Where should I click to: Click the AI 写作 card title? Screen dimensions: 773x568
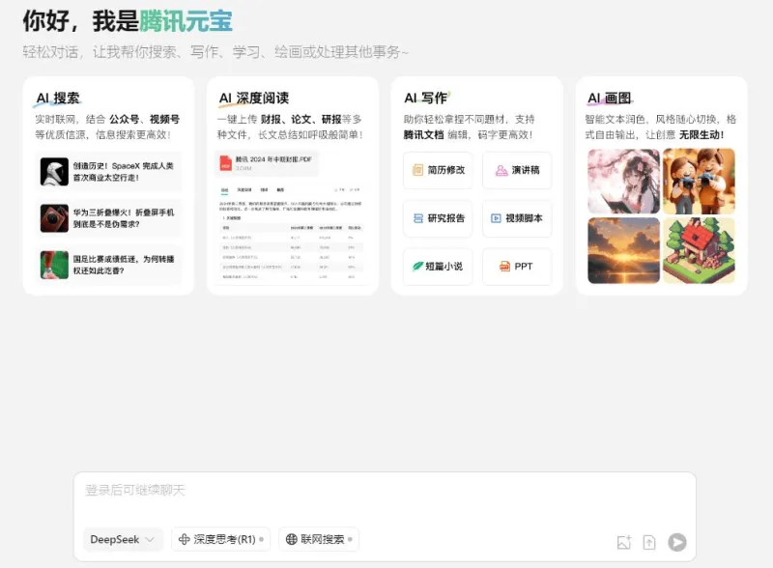tap(426, 99)
